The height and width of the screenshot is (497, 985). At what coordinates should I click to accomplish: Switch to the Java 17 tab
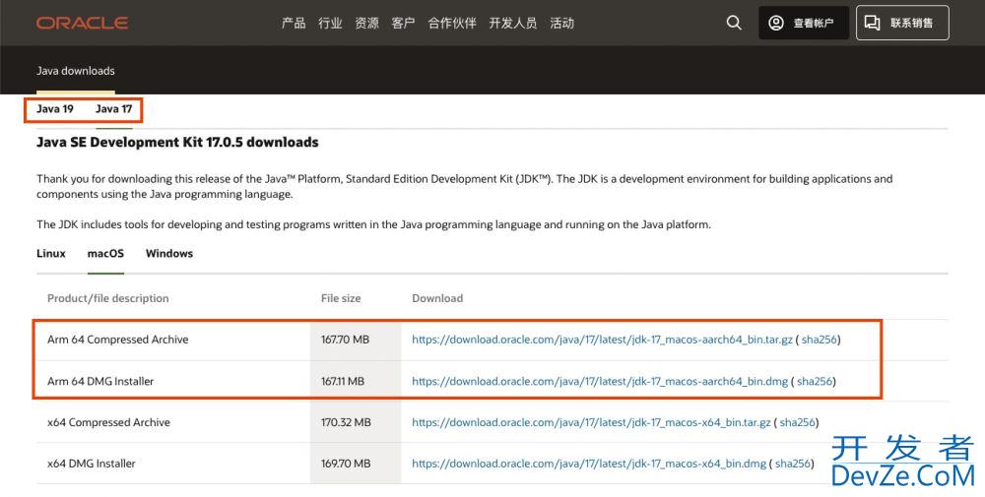(x=113, y=109)
